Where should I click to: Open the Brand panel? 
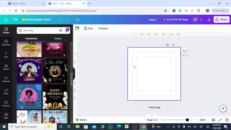coord(6,67)
